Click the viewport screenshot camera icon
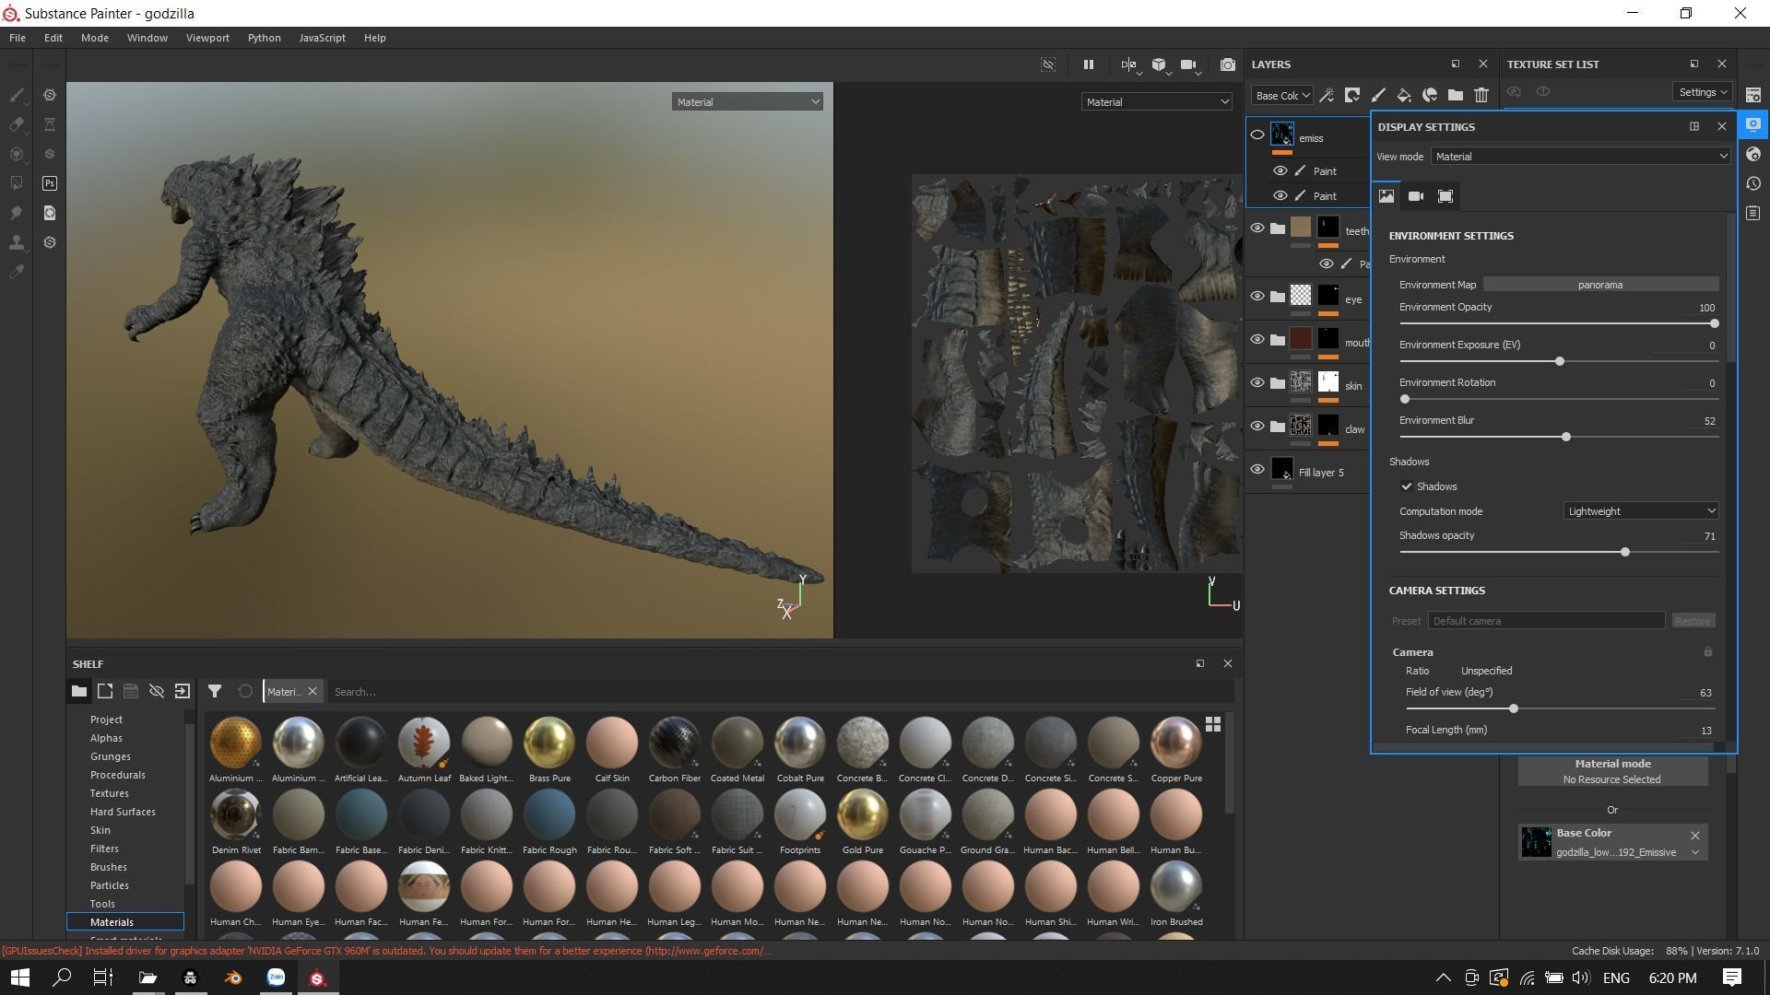 1227,64
